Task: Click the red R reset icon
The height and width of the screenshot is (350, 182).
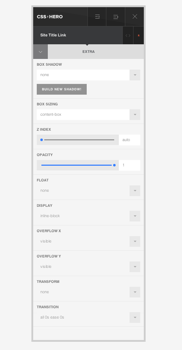Action: click(139, 35)
